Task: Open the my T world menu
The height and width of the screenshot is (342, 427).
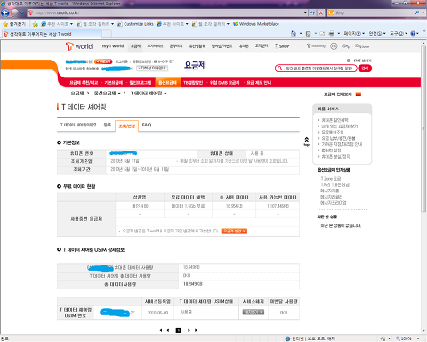Action: (x=113, y=46)
